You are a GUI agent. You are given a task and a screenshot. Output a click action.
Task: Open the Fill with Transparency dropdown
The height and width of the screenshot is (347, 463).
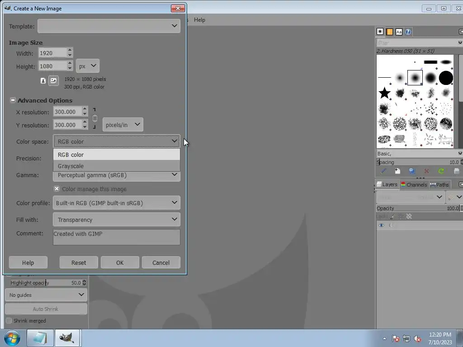(x=116, y=220)
